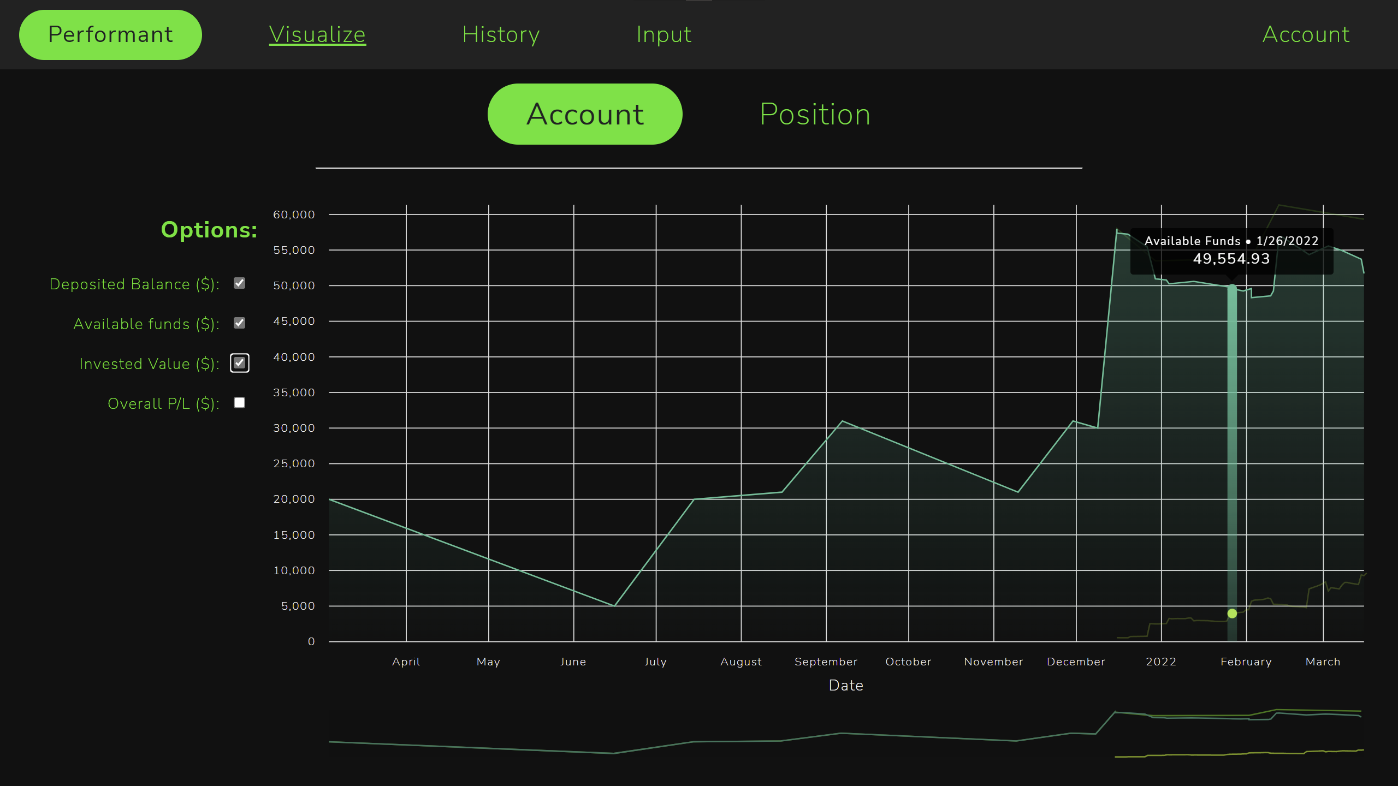Click the Invested Value yellow-green data point
Viewport: 1398px width, 786px height.
(x=1232, y=614)
